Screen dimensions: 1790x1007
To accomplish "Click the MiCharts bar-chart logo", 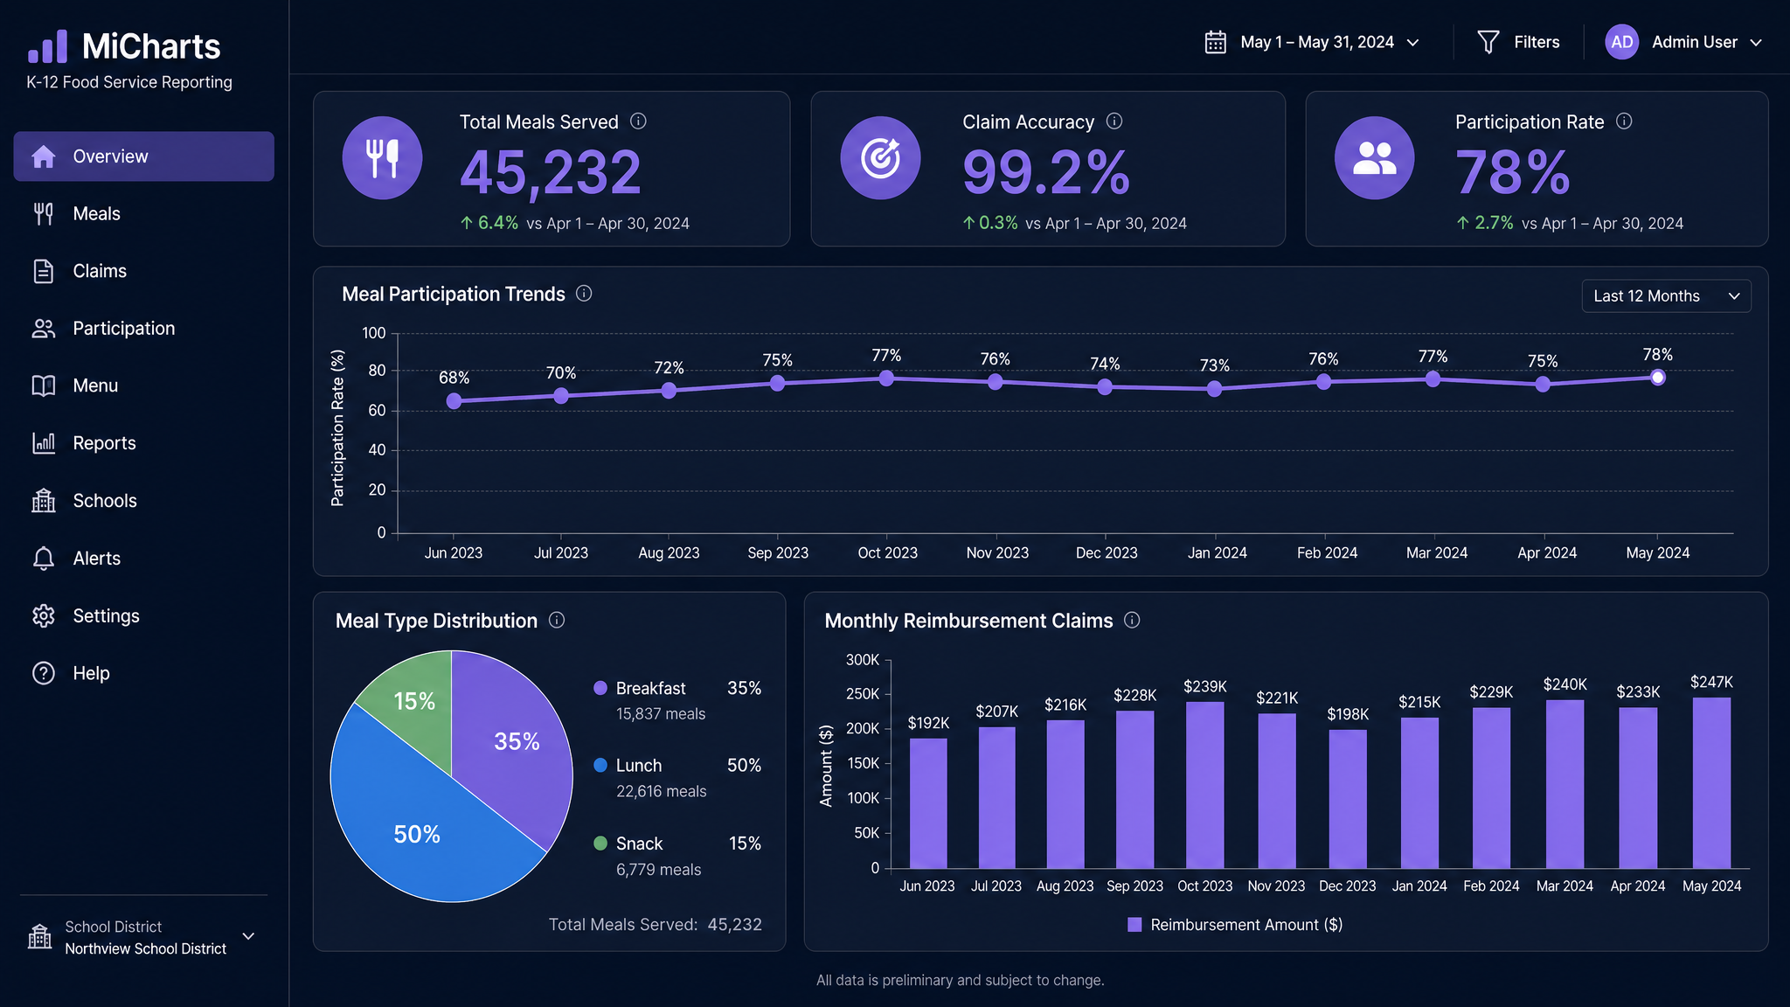I will point(47,46).
